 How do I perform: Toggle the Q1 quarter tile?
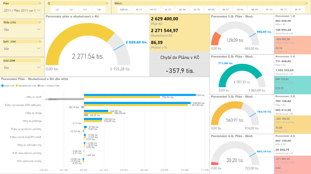coord(57,10)
